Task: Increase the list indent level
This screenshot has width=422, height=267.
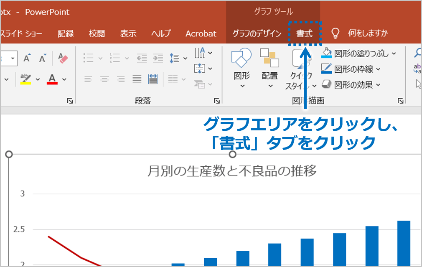Action: tap(158, 58)
